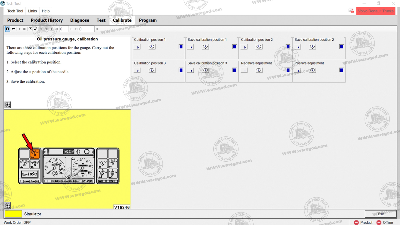
Task: Toggle blue indicator for Save calibration position 2
Action: pos(341,46)
